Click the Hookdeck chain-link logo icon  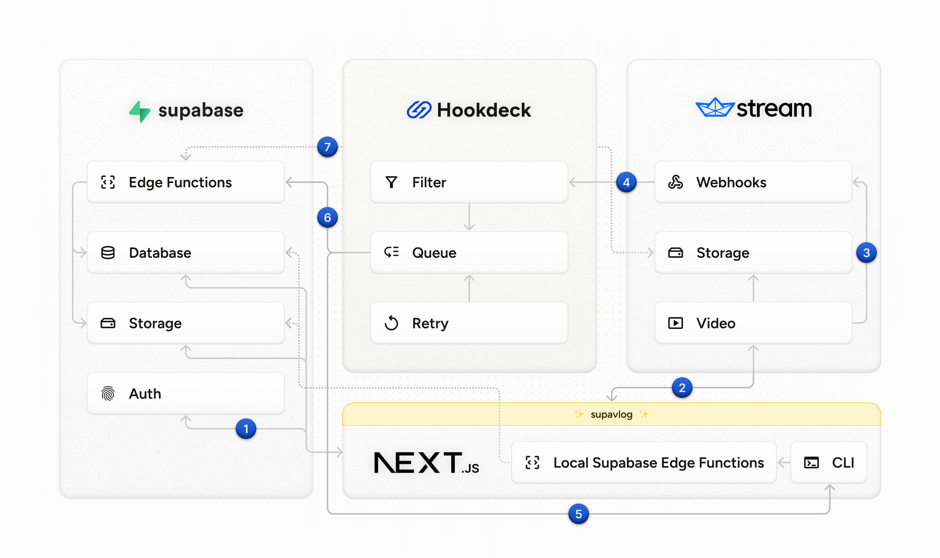(419, 110)
